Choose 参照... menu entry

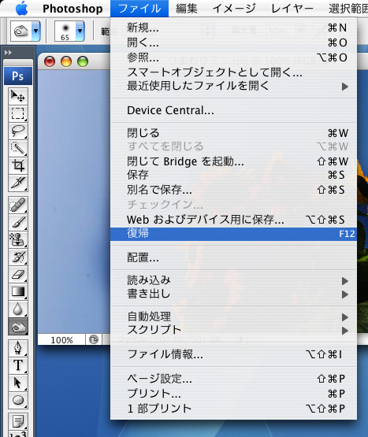point(233,57)
